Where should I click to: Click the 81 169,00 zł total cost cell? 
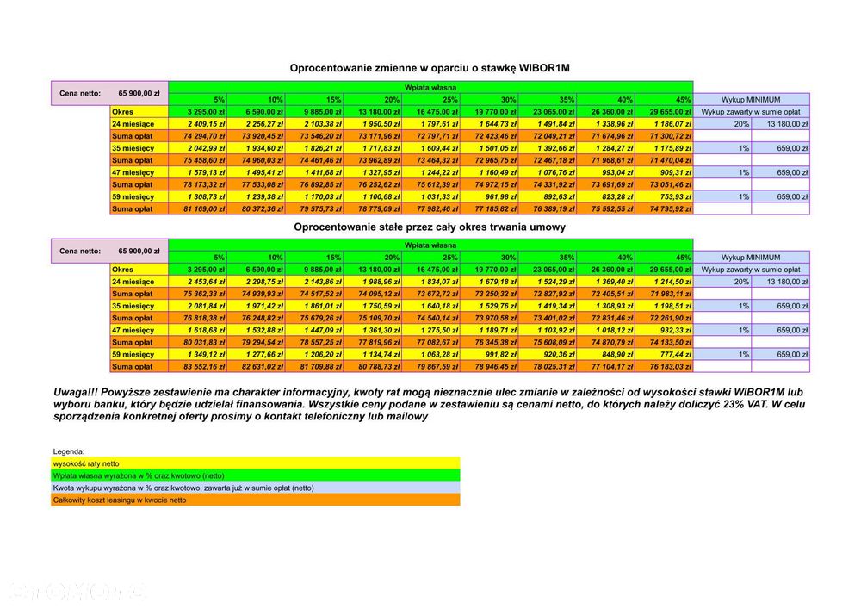point(198,208)
